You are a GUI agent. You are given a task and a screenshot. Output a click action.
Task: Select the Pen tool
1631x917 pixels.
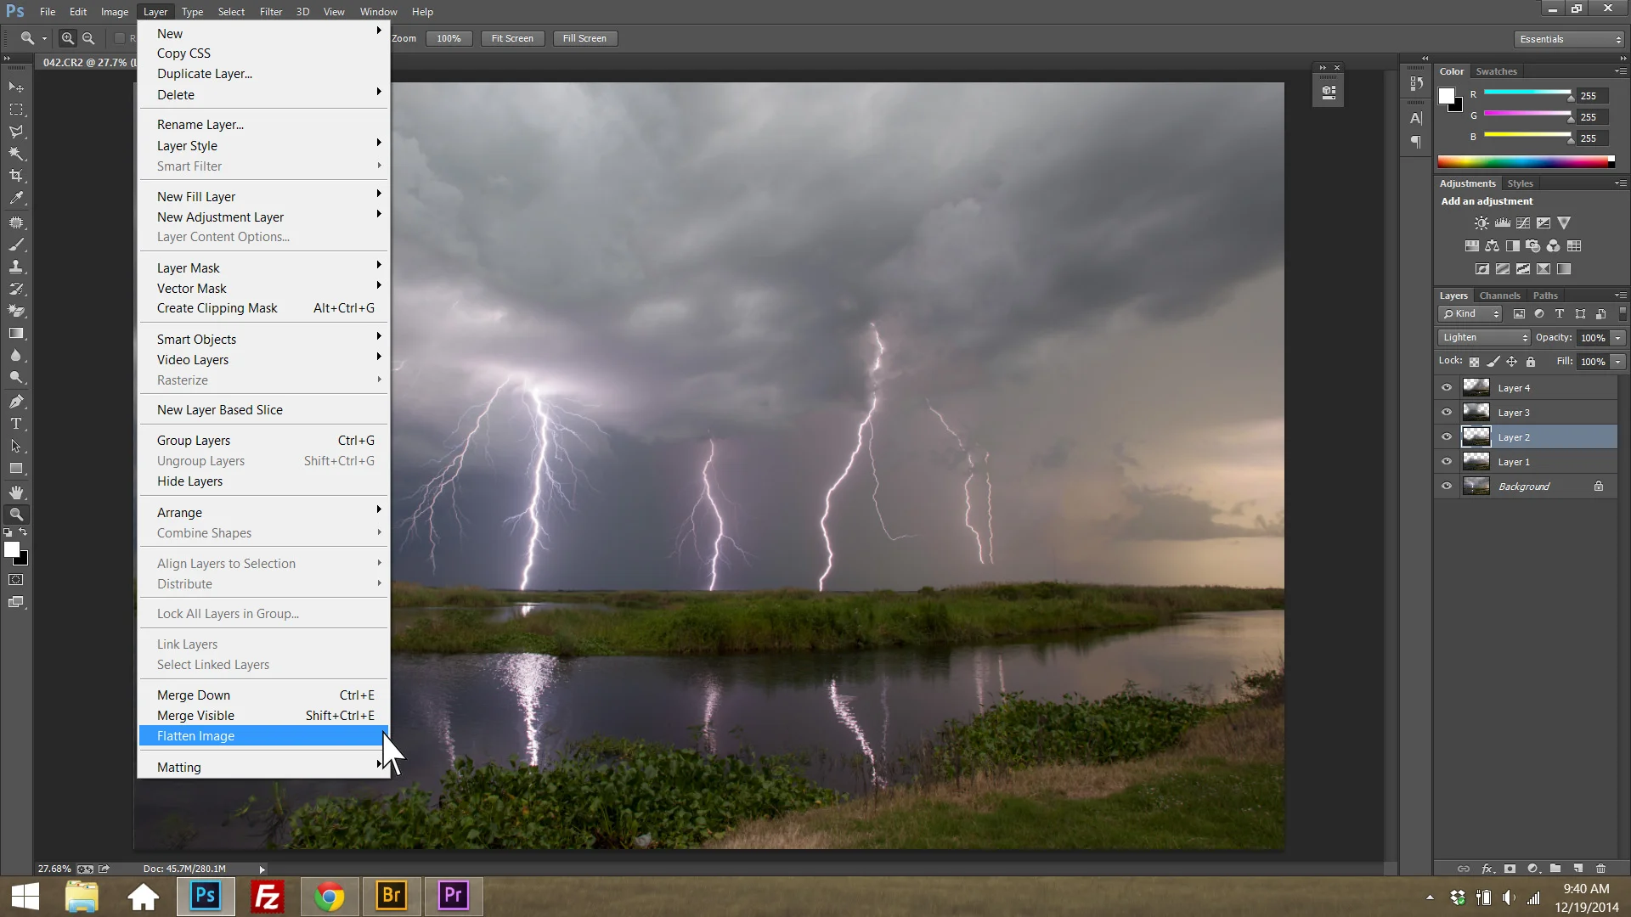(x=16, y=401)
